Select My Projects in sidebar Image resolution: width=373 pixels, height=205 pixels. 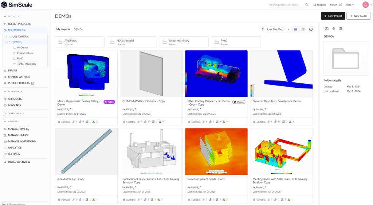click(16, 30)
